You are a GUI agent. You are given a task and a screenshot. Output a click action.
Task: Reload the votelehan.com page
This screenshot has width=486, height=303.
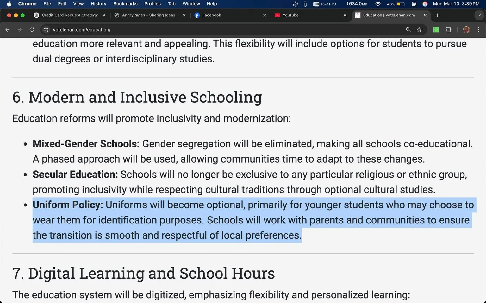32,30
